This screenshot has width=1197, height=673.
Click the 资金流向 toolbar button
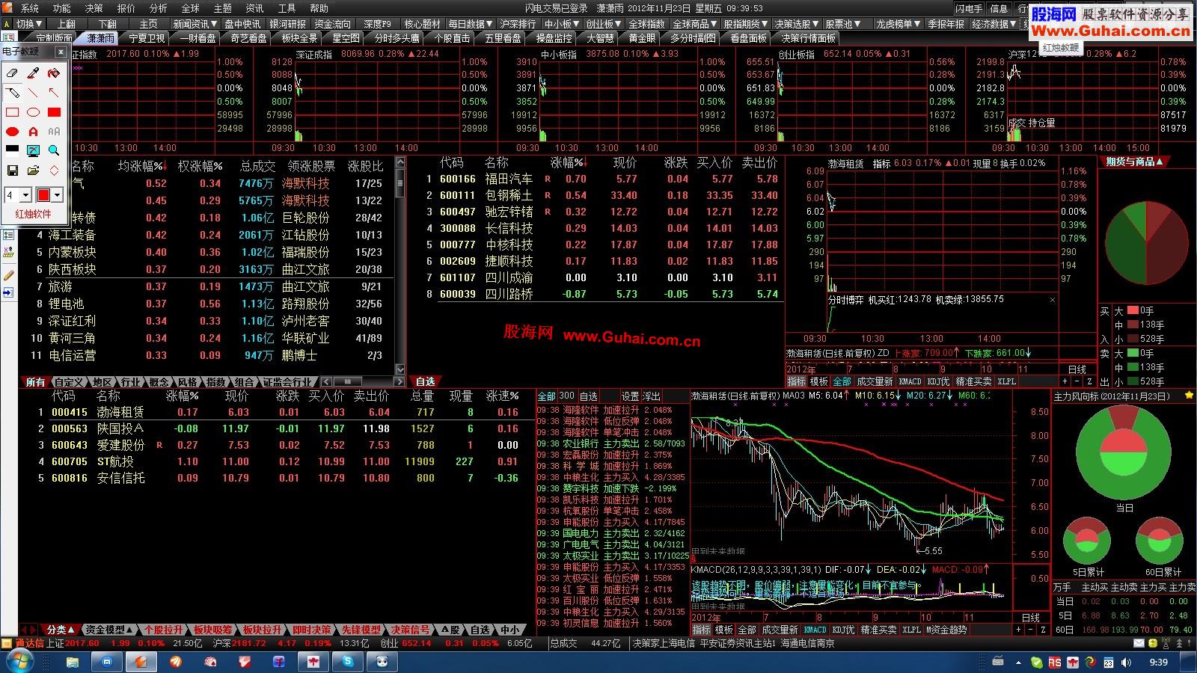click(332, 24)
